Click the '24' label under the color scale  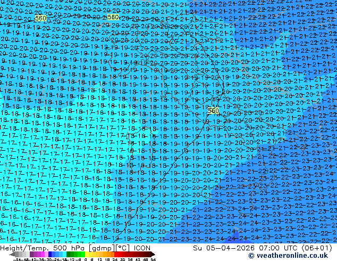(115, 259)
